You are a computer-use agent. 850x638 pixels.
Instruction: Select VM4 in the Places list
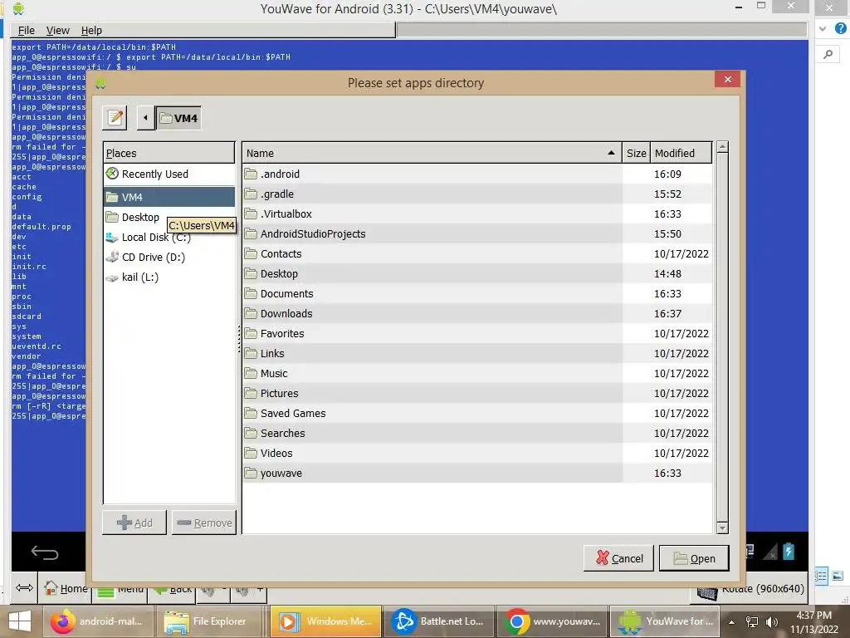[x=169, y=197]
